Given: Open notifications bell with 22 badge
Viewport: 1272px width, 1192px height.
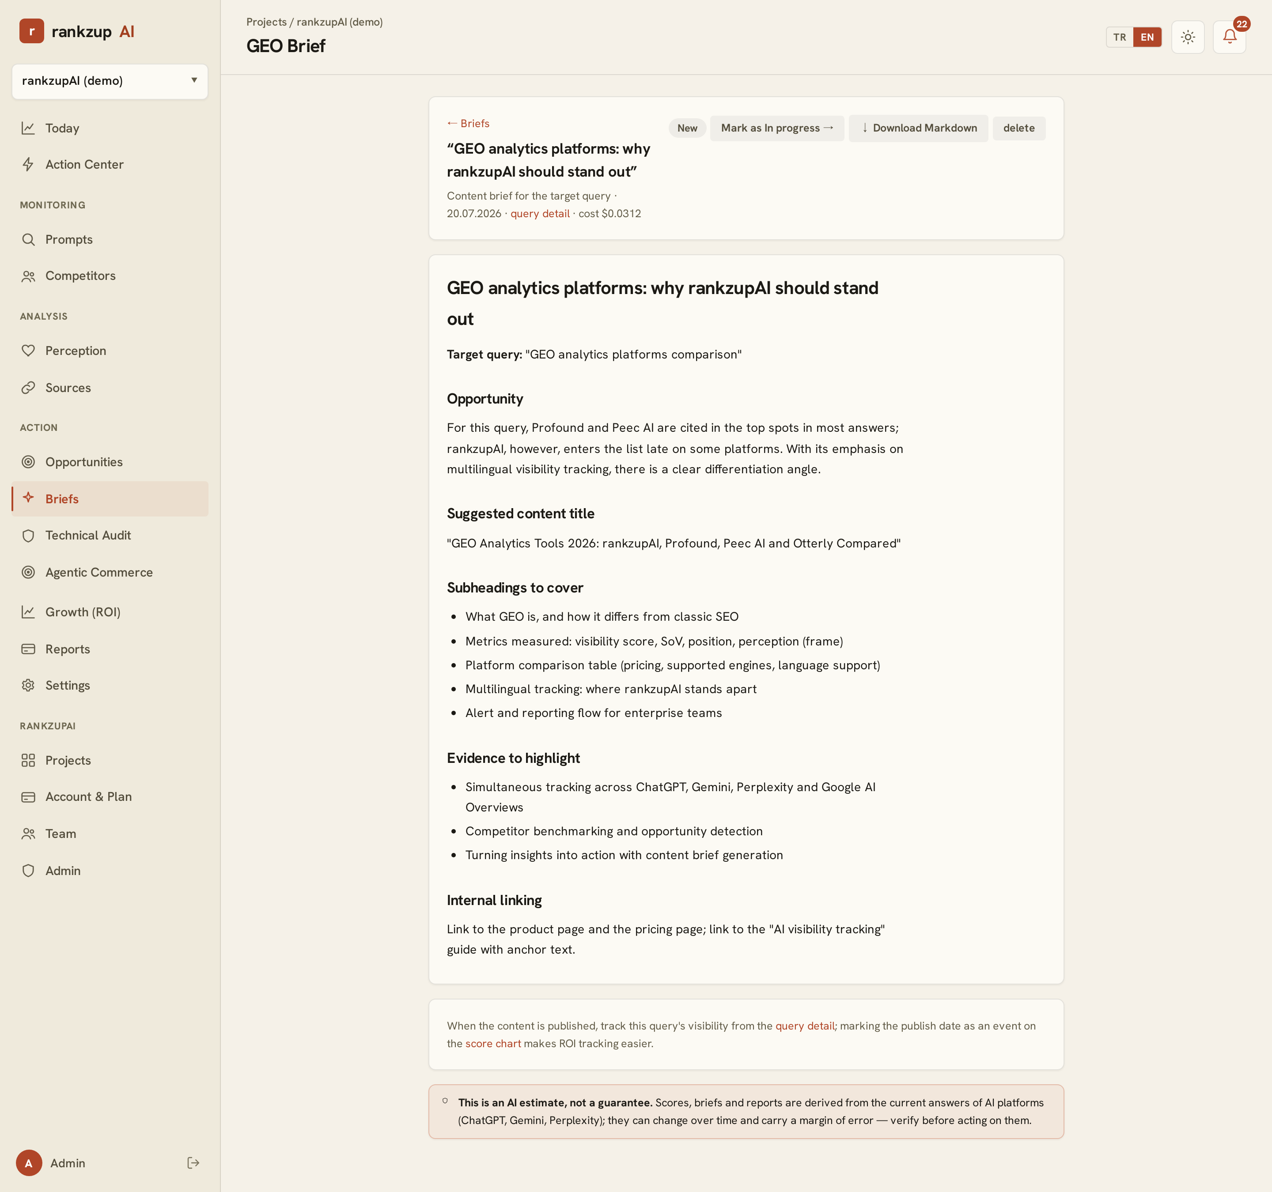Looking at the screenshot, I should [x=1229, y=37].
